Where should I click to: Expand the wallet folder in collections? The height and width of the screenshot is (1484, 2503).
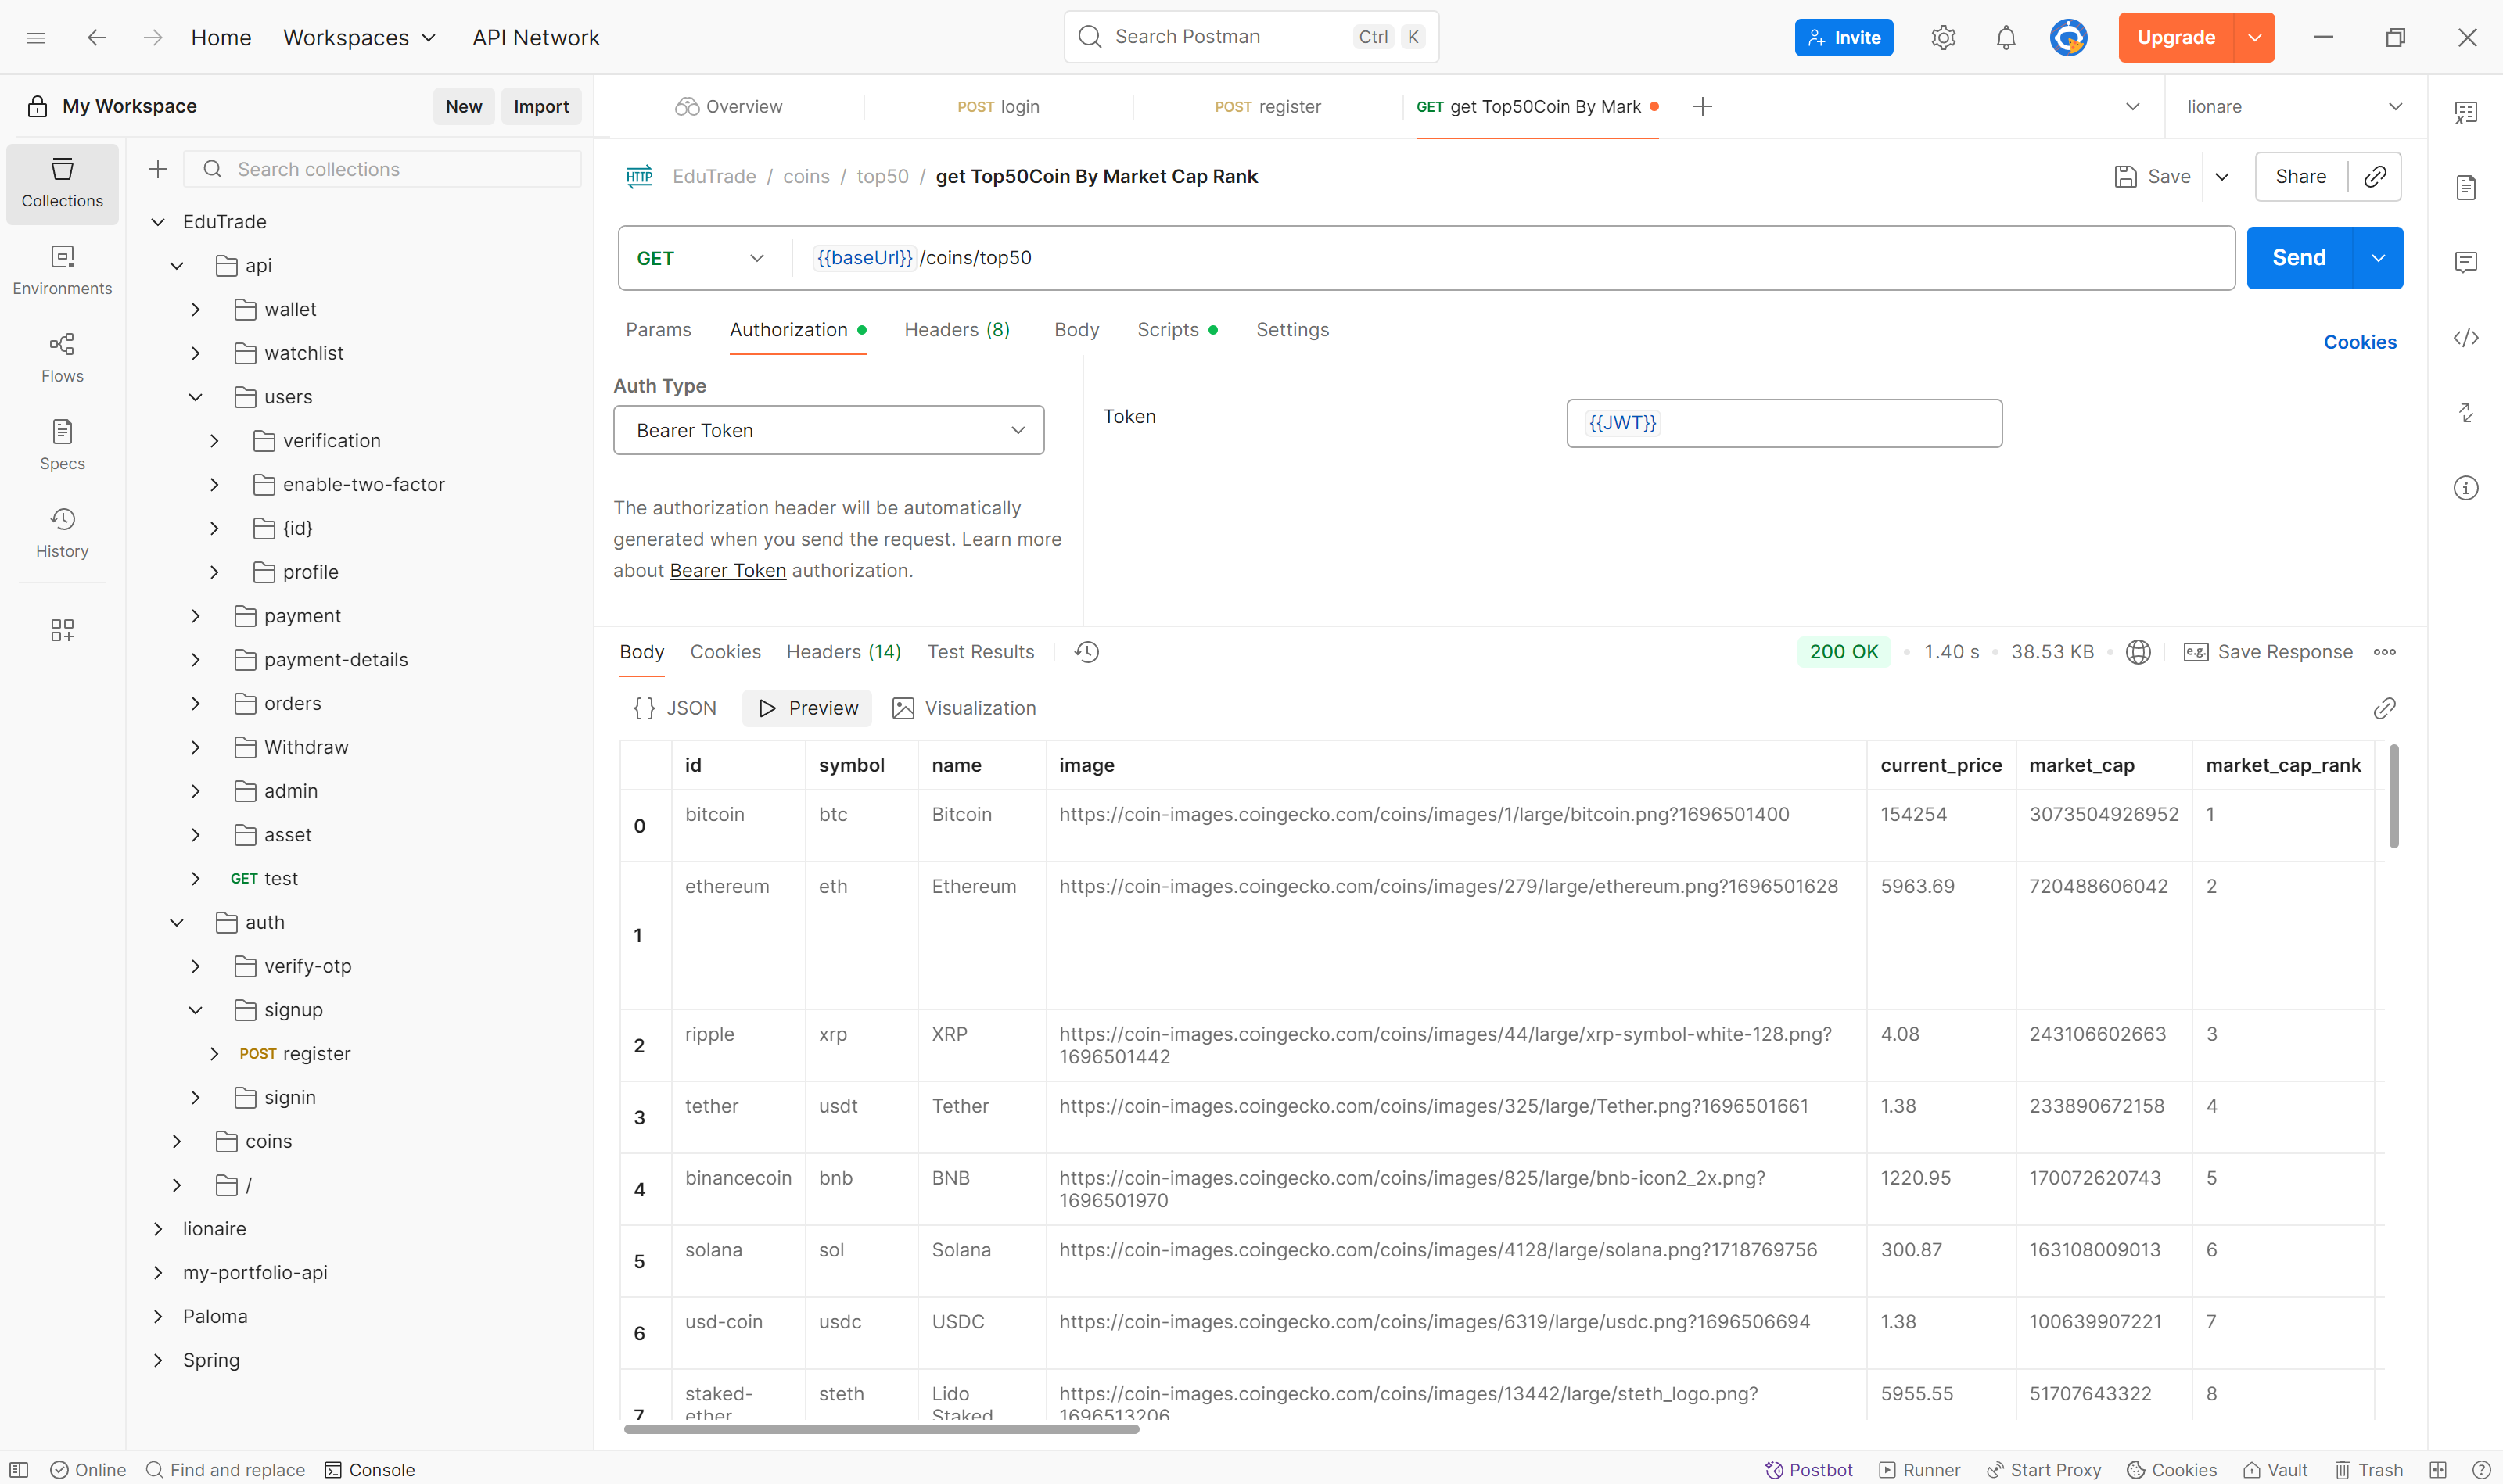click(x=196, y=310)
